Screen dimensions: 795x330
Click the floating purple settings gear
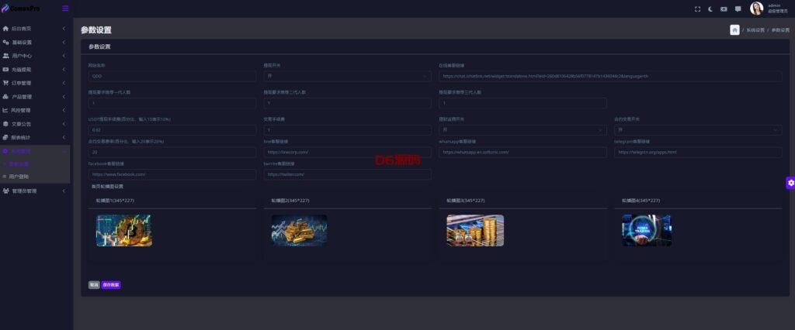click(x=790, y=183)
